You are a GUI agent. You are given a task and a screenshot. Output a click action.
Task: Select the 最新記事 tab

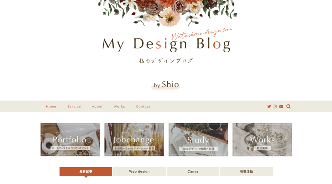(x=86, y=171)
